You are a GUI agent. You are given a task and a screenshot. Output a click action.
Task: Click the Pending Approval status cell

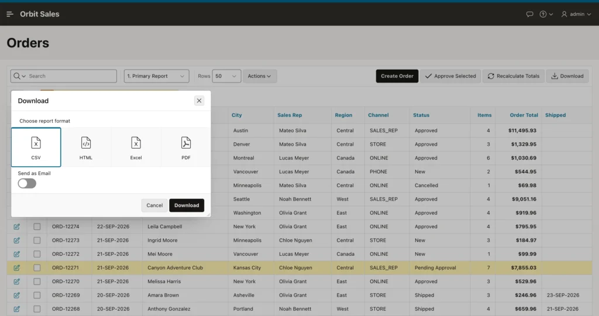point(435,268)
